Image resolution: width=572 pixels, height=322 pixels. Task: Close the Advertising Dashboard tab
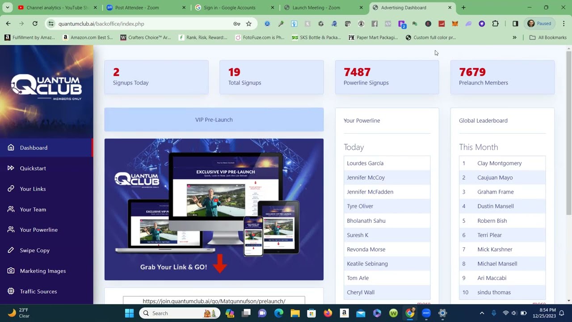tap(450, 8)
